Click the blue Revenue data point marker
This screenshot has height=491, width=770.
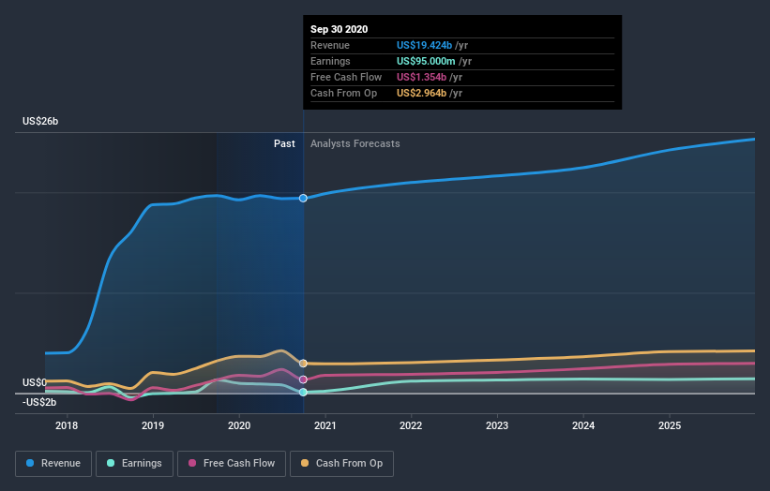click(x=303, y=198)
